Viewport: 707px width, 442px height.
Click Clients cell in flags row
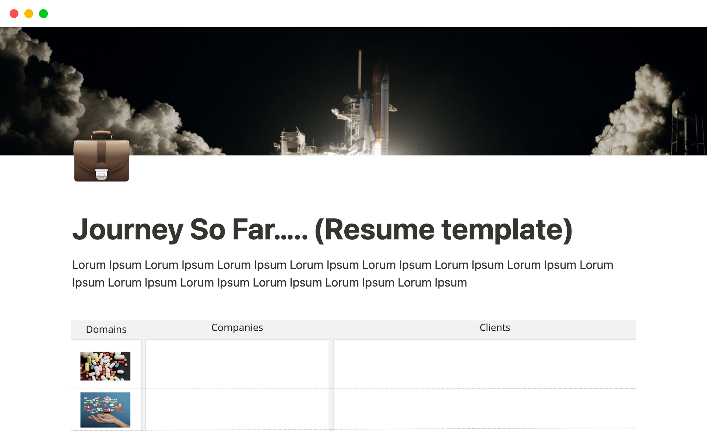(x=485, y=409)
